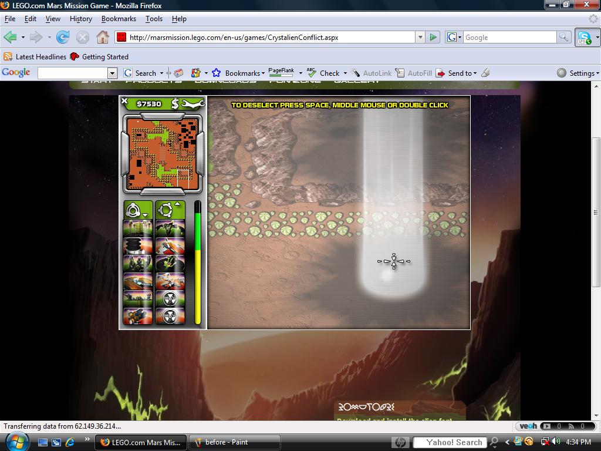Open the Help menu
Viewport: 601px width, 451px height.
pyautogui.click(x=179, y=19)
